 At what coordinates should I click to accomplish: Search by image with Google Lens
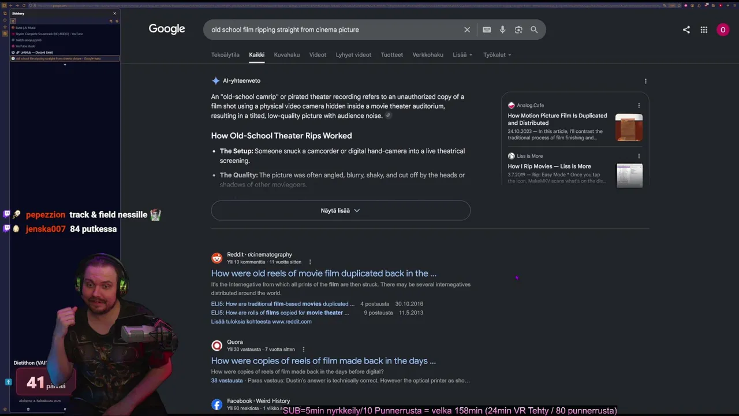pos(518,29)
